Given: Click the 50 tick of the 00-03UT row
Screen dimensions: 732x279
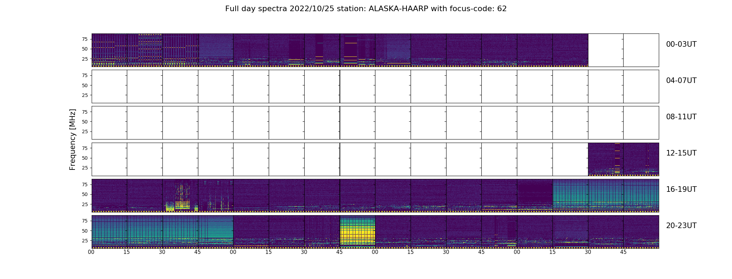Looking at the screenshot, I should click(85, 49).
